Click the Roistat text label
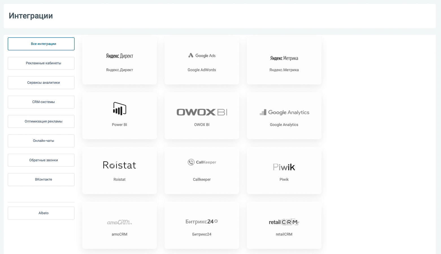The height and width of the screenshot is (254, 441). pos(120,179)
